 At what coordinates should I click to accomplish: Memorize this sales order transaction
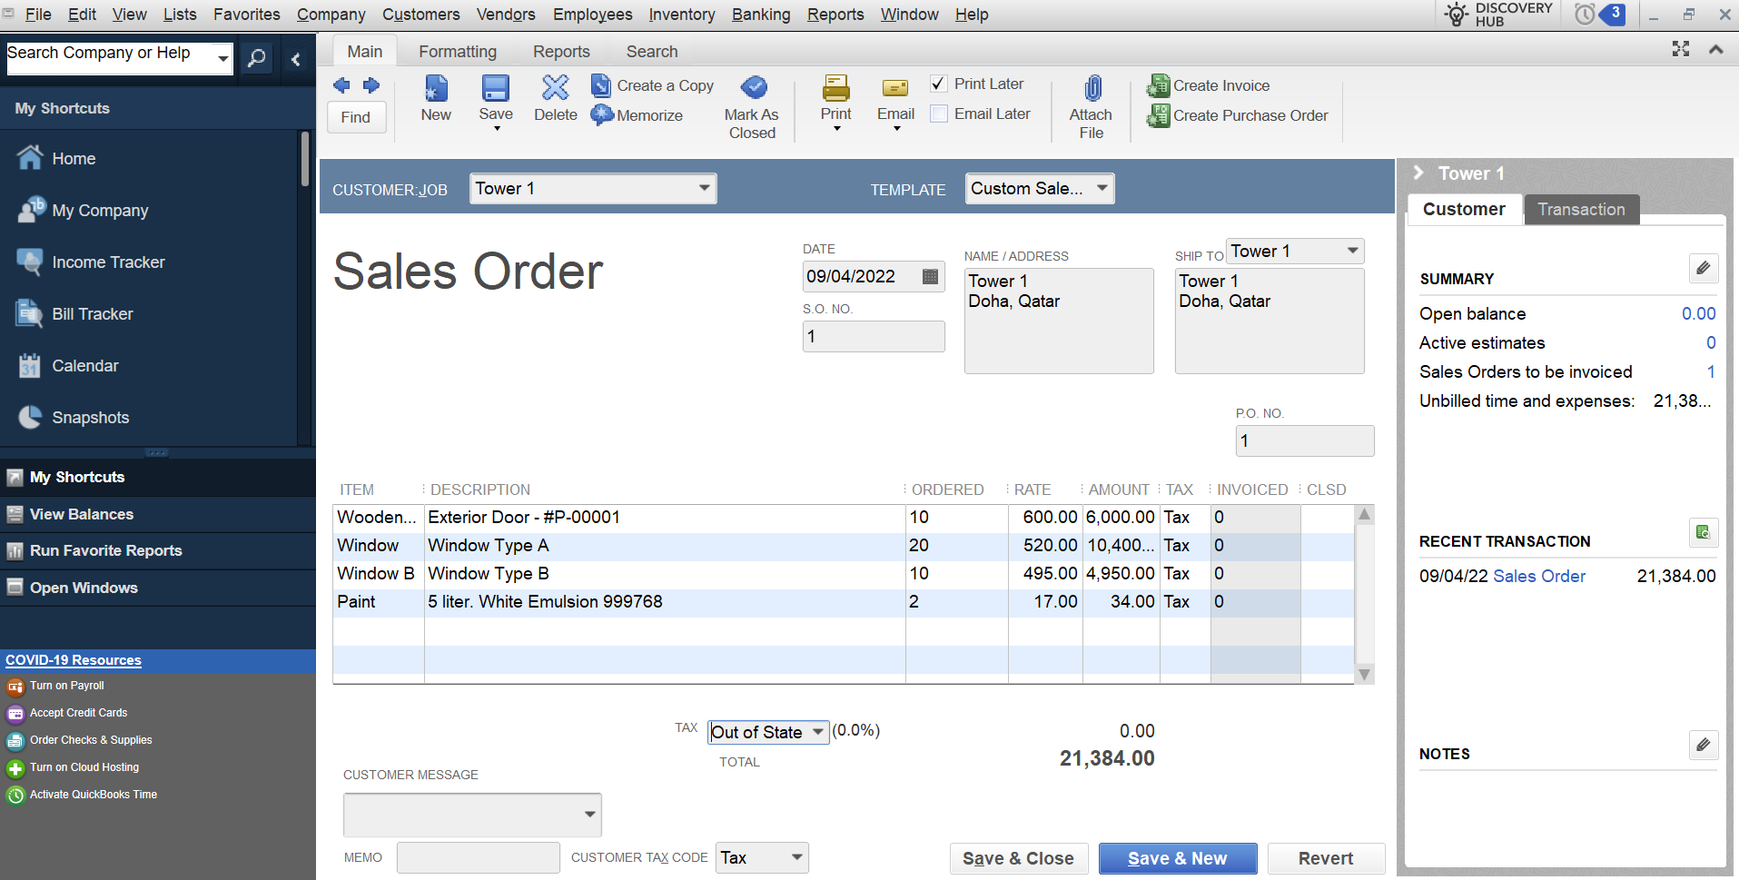pos(637,115)
